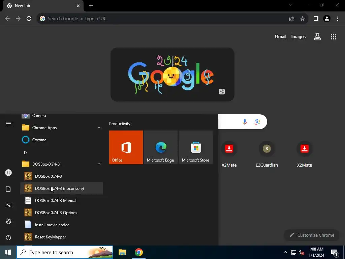The height and width of the screenshot is (259, 345).
Task: Select the New Tab tab
Action: pyautogui.click(x=43, y=6)
